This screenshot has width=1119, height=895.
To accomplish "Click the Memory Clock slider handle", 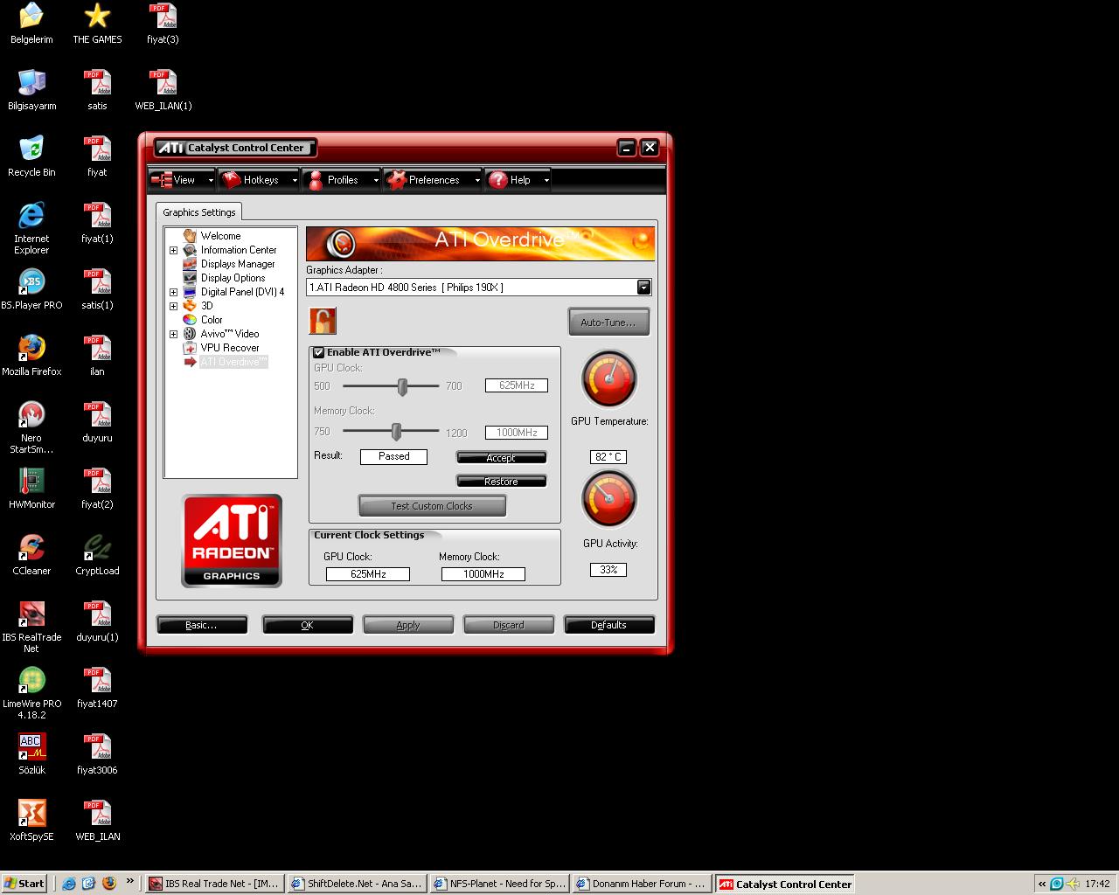I will [396, 432].
